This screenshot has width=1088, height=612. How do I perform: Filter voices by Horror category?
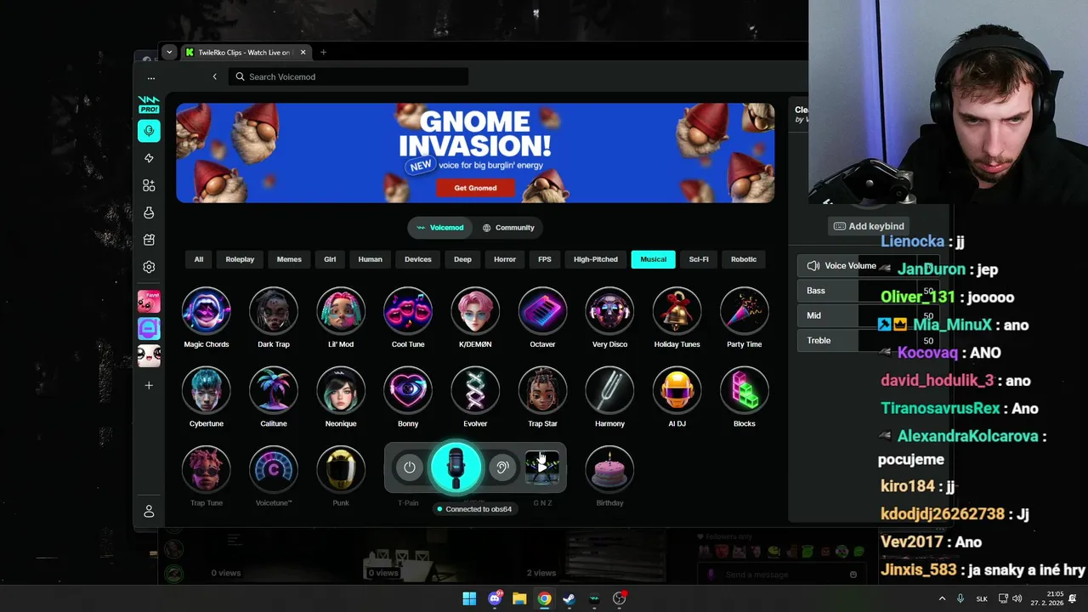pos(505,259)
